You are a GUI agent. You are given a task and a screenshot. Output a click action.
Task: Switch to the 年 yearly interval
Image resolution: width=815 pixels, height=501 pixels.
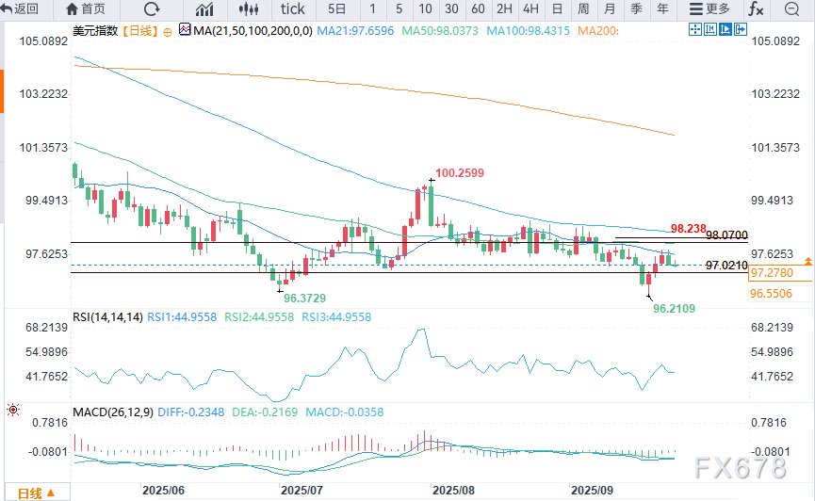click(662, 8)
